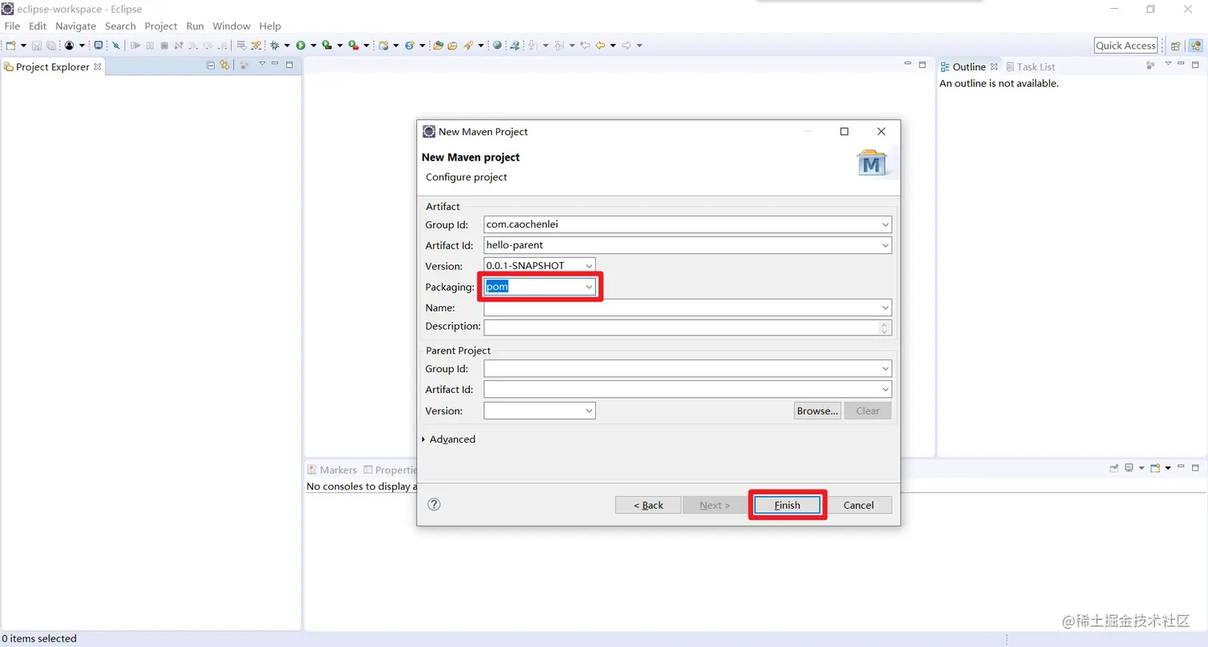Image resolution: width=1208 pixels, height=647 pixels.
Task: Click the External Tools run icon
Action: pos(353,46)
